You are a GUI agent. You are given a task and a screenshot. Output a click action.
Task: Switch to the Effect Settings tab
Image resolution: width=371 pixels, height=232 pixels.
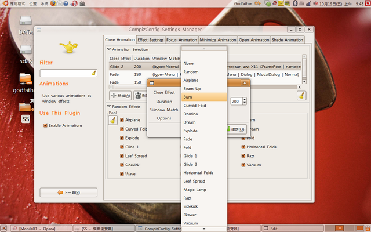(151, 40)
